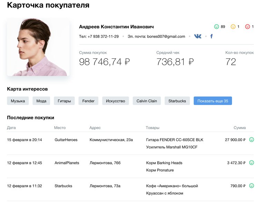Select the Искусство interest tag
Screen dimensions: 259x204
(115, 101)
